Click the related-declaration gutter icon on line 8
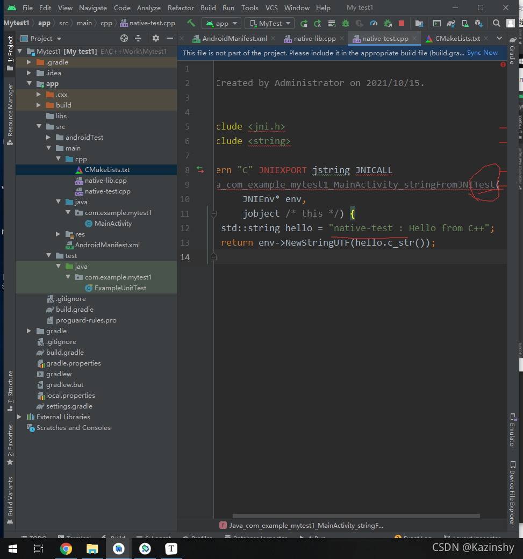Screen dimensions: 523x559 tap(200, 170)
